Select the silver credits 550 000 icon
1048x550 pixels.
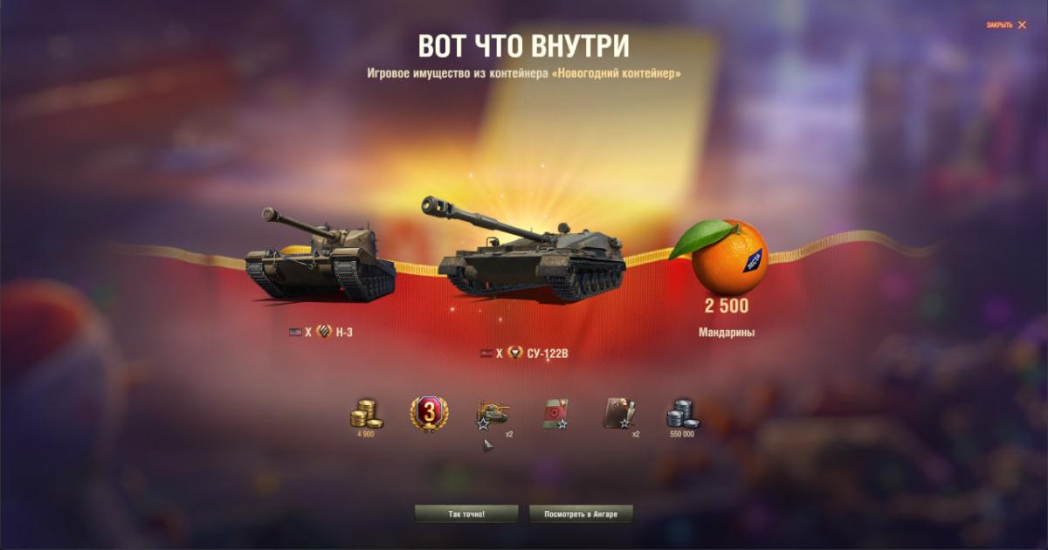pyautogui.click(x=682, y=413)
